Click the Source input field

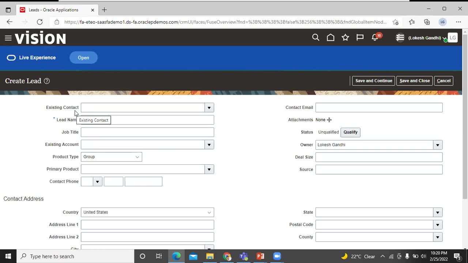[379, 169]
